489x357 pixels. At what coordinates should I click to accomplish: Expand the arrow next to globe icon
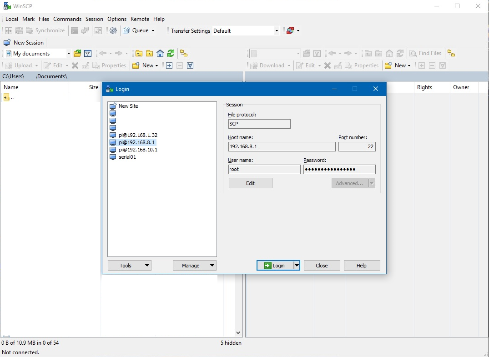click(x=298, y=30)
